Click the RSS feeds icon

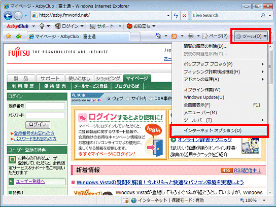[x=174, y=36]
